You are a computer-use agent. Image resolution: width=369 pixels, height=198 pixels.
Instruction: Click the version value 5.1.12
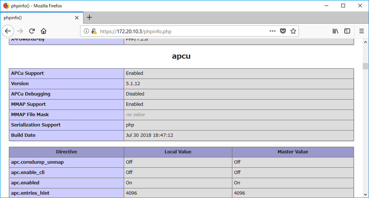pyautogui.click(x=133, y=84)
